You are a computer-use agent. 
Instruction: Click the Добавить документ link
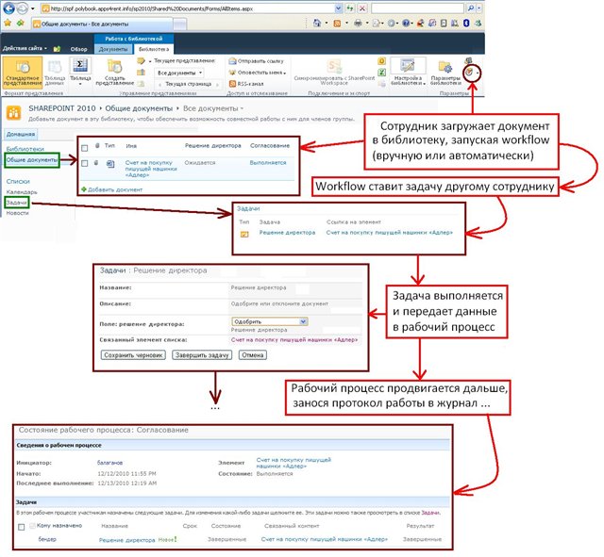pos(113,189)
